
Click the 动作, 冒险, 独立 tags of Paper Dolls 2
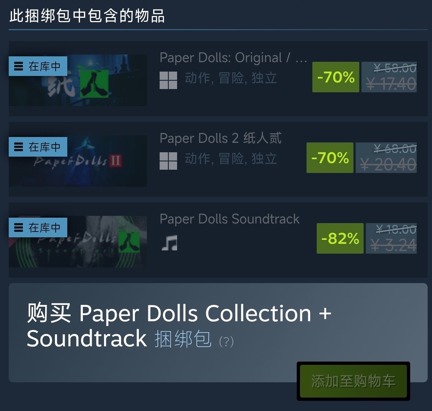(231, 158)
